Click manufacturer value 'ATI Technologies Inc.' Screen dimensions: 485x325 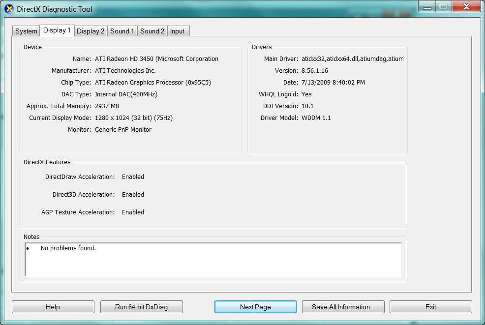pyautogui.click(x=125, y=70)
